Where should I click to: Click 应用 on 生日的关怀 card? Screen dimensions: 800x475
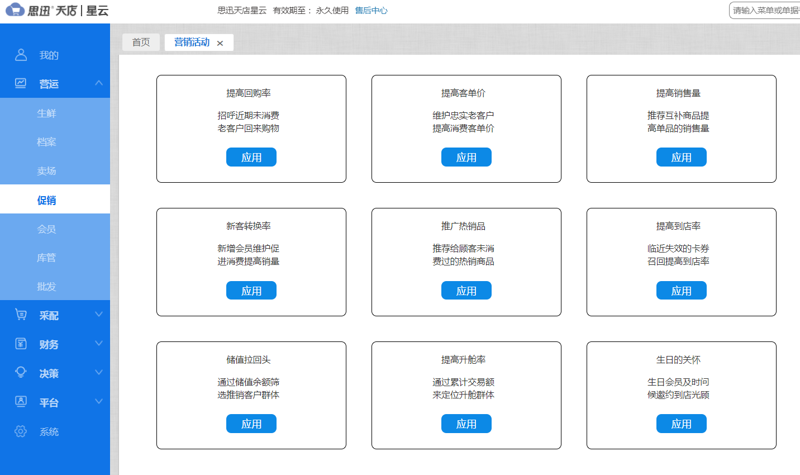tap(681, 424)
